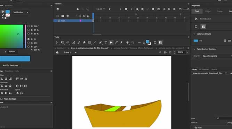
Task: Click the delete layer trash icon
Action: pos(67,16)
